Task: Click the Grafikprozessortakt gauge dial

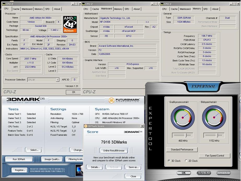Action: [183, 117]
